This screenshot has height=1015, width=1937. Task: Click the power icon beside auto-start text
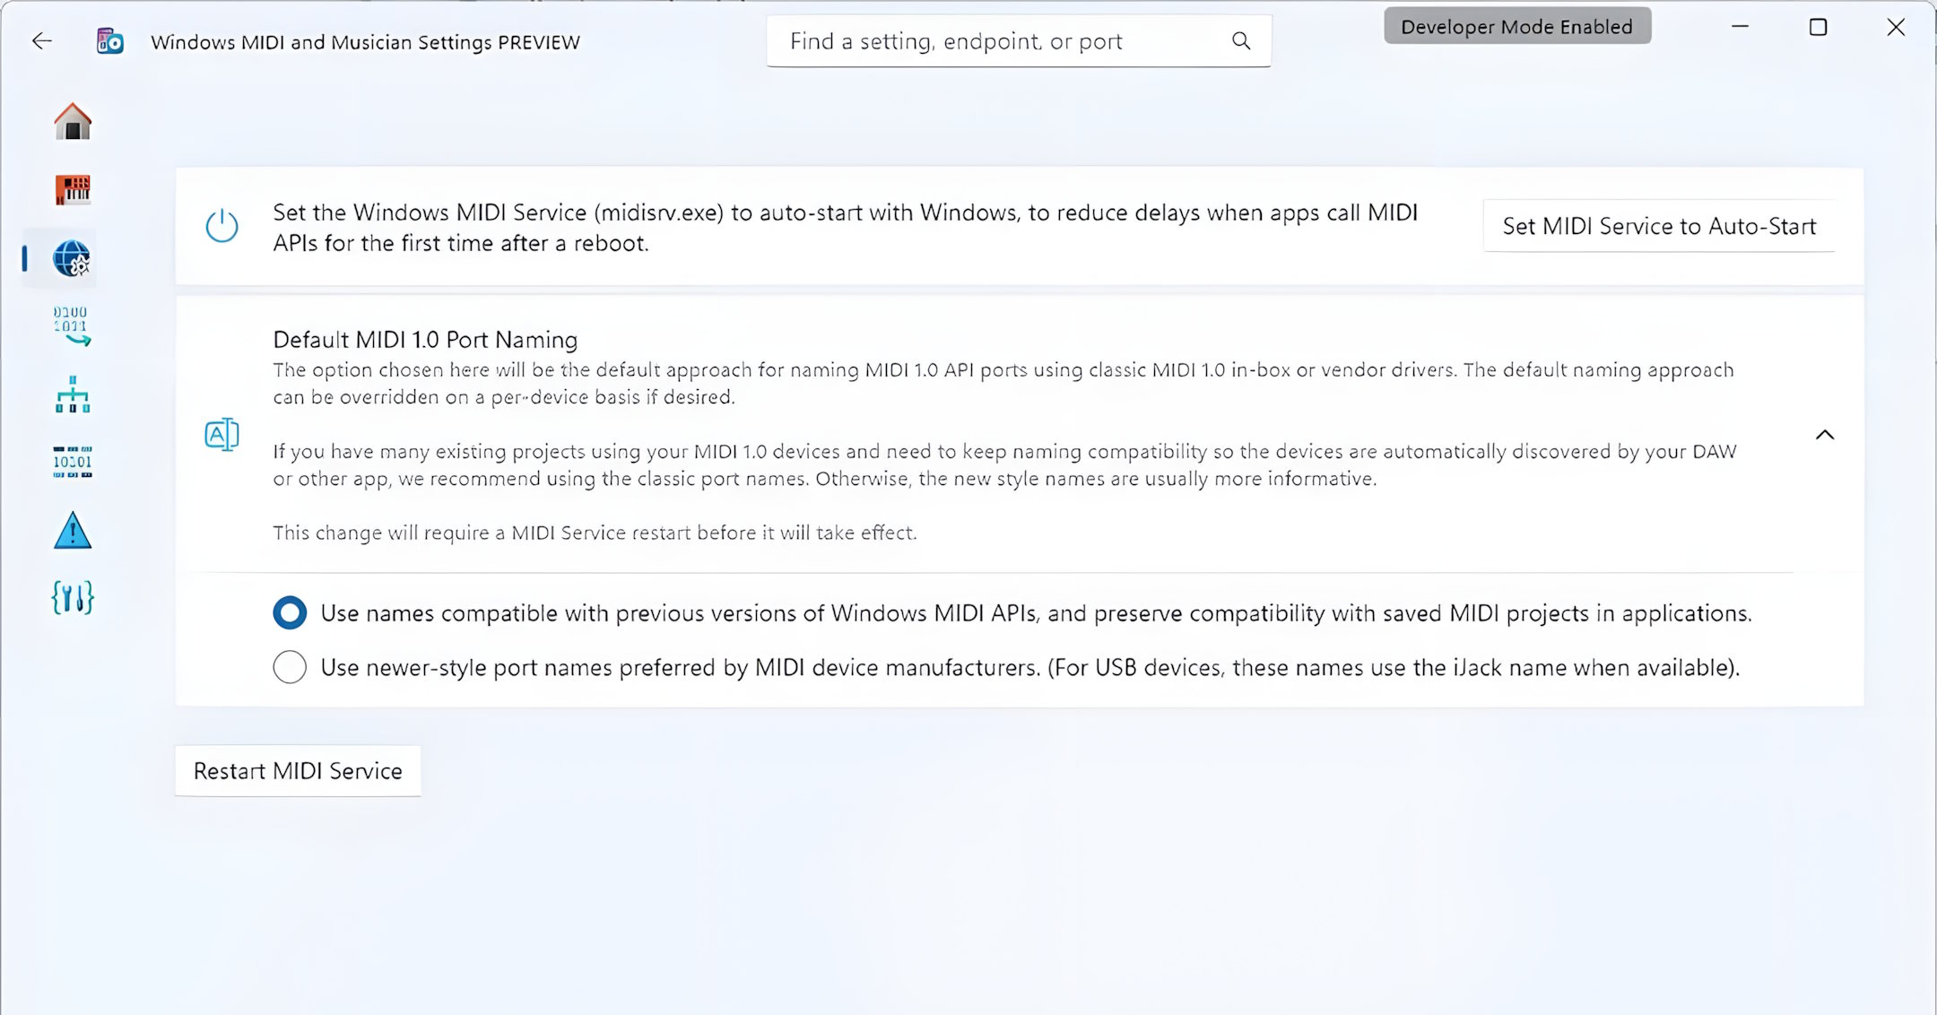click(x=221, y=227)
